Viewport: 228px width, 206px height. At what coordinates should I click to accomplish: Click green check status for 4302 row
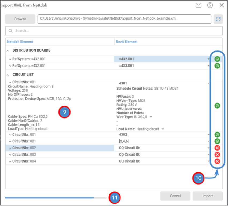click(217, 135)
